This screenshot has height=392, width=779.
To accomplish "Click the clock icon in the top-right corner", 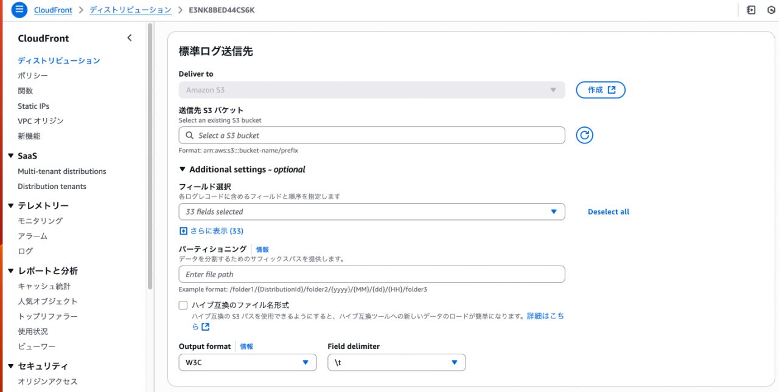I will 772,10.
